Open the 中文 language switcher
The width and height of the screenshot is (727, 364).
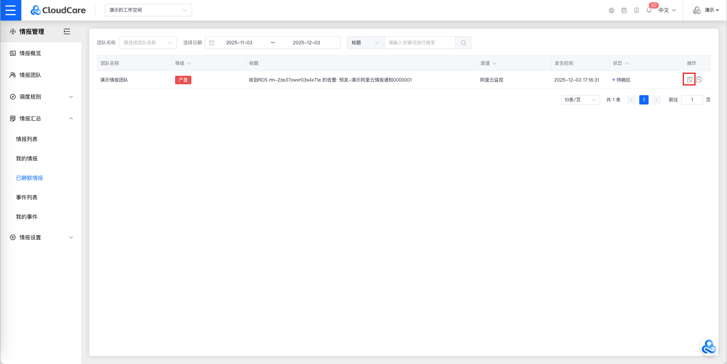(667, 10)
